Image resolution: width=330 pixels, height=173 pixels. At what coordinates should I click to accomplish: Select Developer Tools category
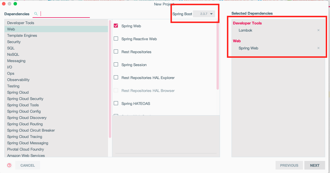(56, 23)
